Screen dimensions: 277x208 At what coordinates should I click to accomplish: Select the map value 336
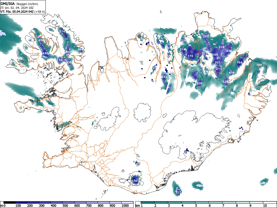coord(69,62)
